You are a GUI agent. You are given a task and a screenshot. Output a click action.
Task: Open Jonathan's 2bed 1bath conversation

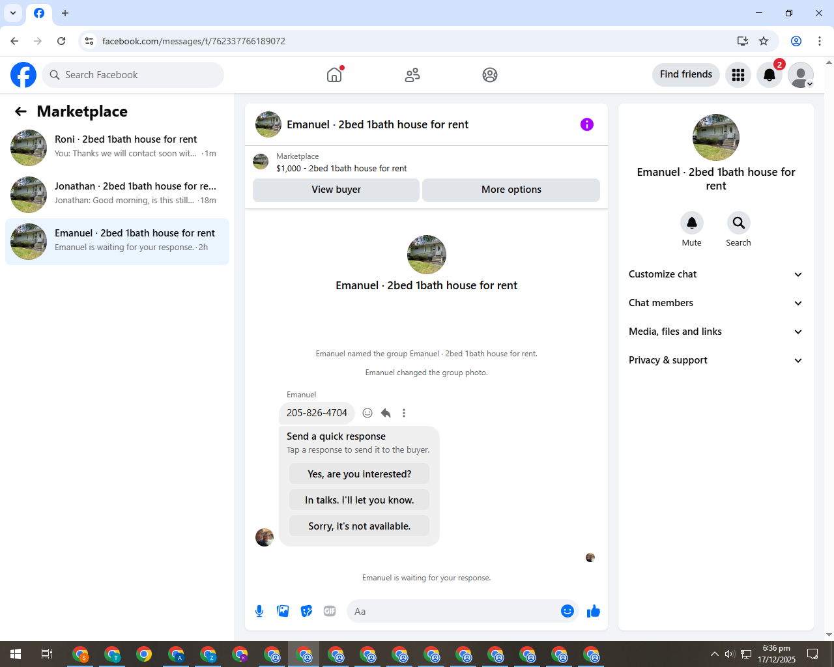click(x=117, y=195)
